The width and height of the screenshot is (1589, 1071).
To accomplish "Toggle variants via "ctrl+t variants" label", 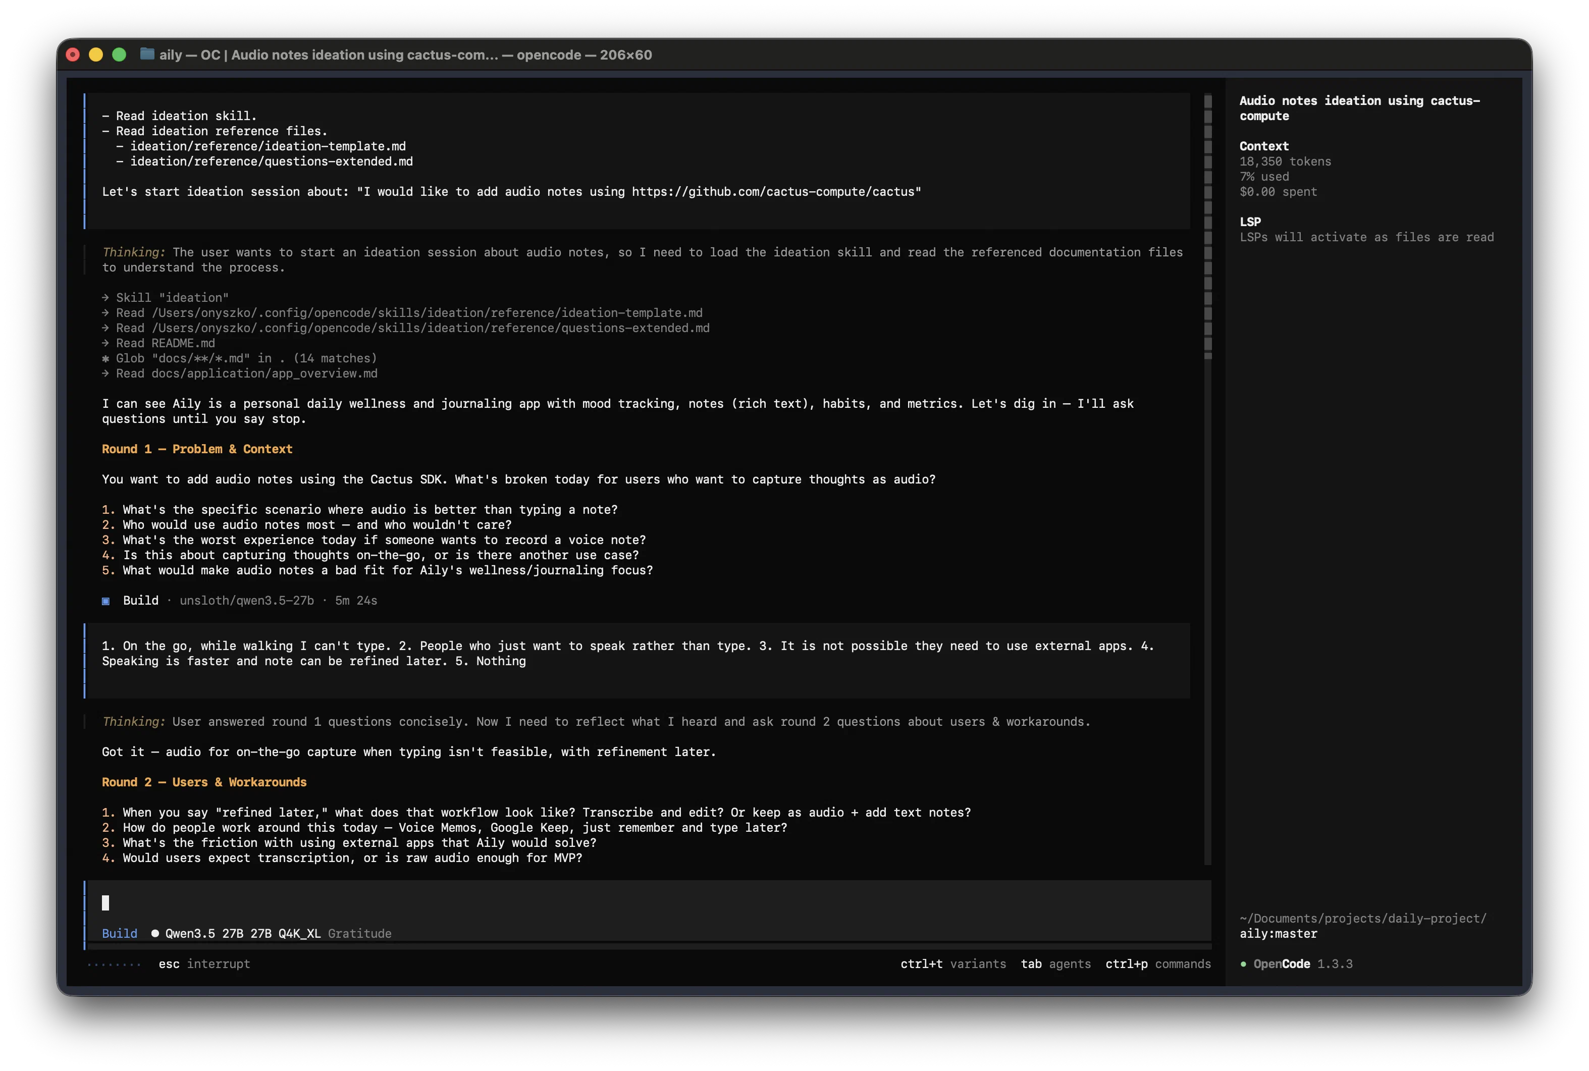I will tap(953, 965).
